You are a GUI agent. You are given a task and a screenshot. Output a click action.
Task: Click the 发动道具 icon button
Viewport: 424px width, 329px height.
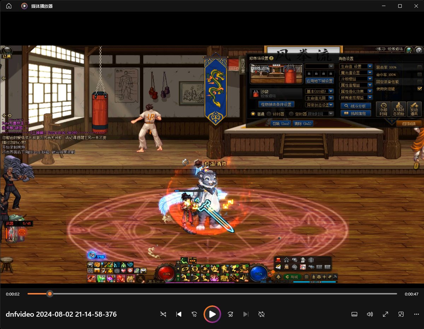[414, 109]
